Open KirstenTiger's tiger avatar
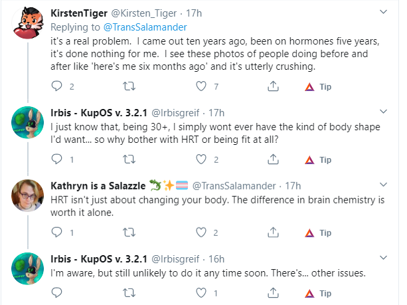Viewport: 407px width, 305px height. pyautogui.click(x=27, y=23)
